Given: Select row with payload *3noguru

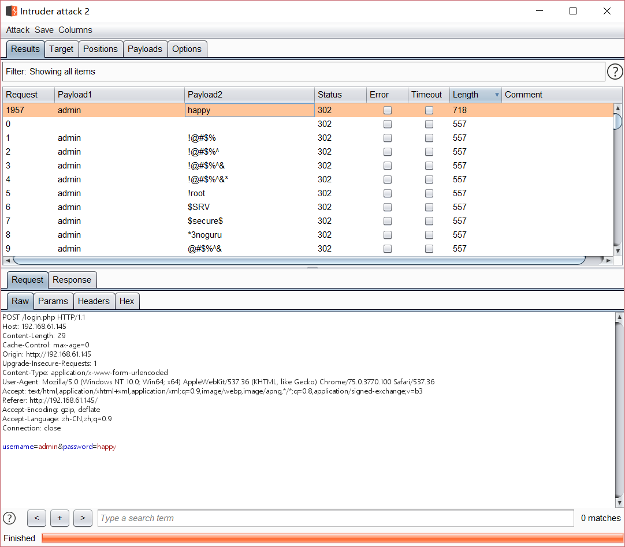Looking at the screenshot, I should [x=308, y=235].
